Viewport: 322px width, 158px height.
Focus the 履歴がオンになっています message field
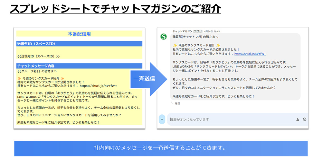coord(238,119)
